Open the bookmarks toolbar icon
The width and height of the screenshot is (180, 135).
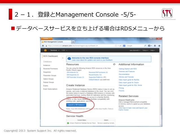pyautogui.click(x=150, y=46)
